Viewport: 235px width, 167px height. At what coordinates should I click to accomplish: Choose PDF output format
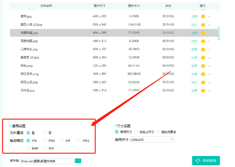point(45,148)
